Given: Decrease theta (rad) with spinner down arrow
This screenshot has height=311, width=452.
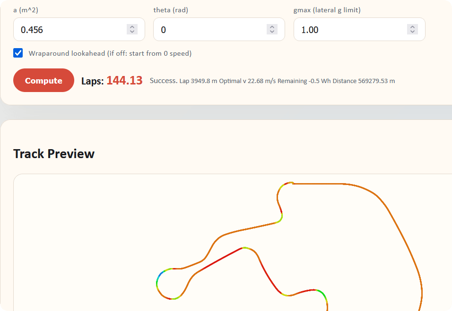Looking at the screenshot, I should point(272,32).
